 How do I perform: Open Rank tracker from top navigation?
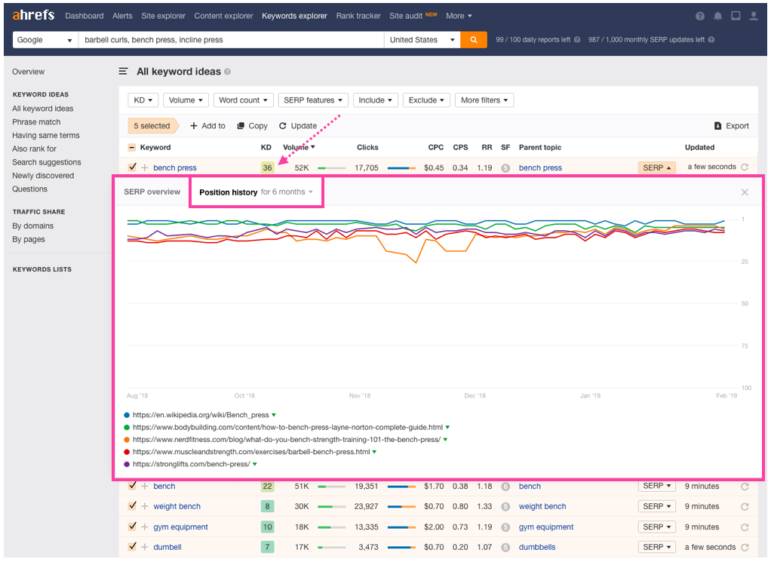click(x=358, y=17)
